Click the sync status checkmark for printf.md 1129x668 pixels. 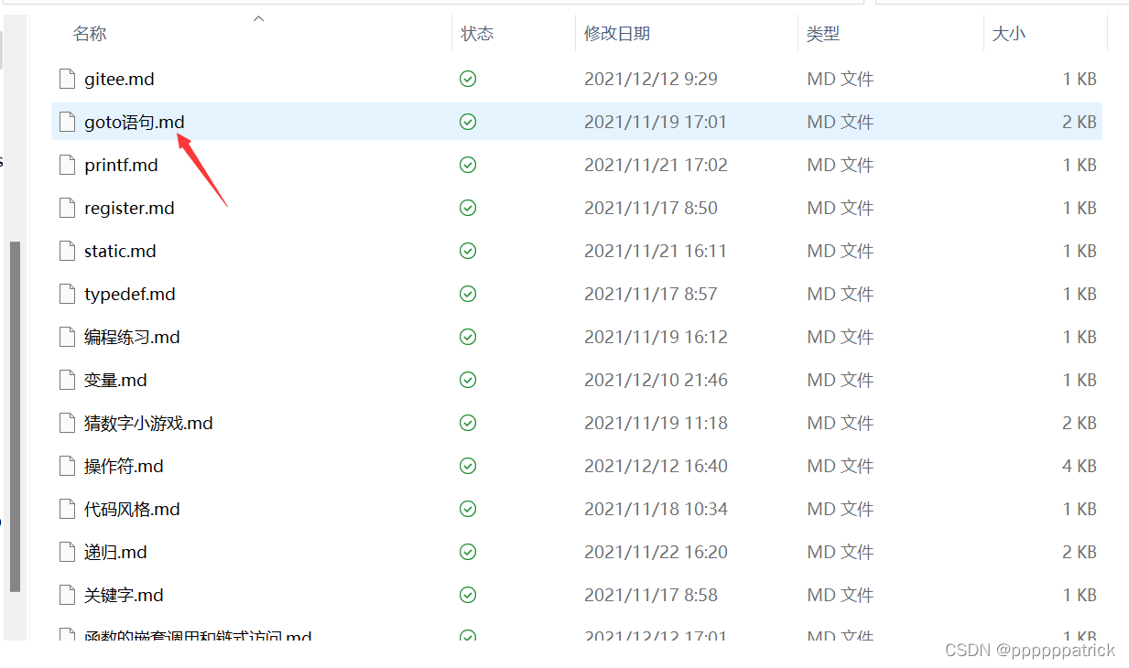pyautogui.click(x=468, y=165)
